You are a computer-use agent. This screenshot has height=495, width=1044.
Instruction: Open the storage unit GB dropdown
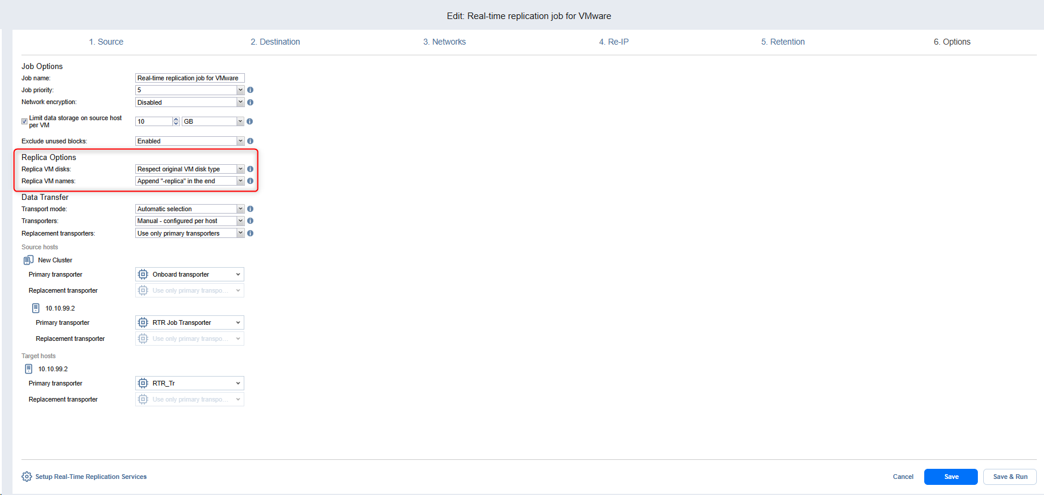[x=213, y=121]
